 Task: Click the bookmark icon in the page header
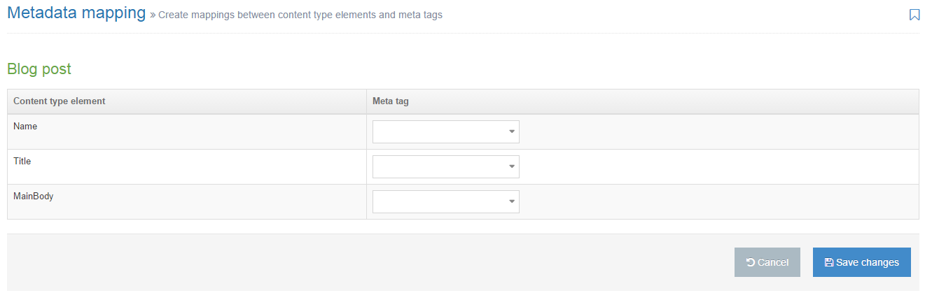(914, 15)
